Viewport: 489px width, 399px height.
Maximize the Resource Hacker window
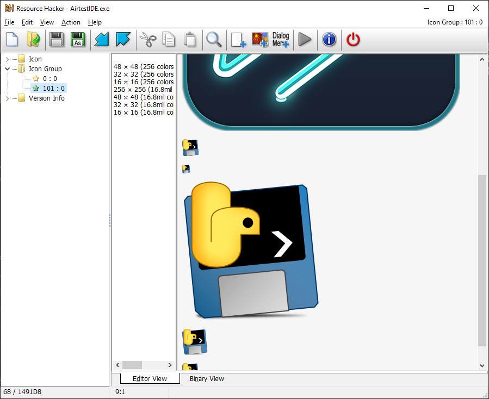pos(451,8)
